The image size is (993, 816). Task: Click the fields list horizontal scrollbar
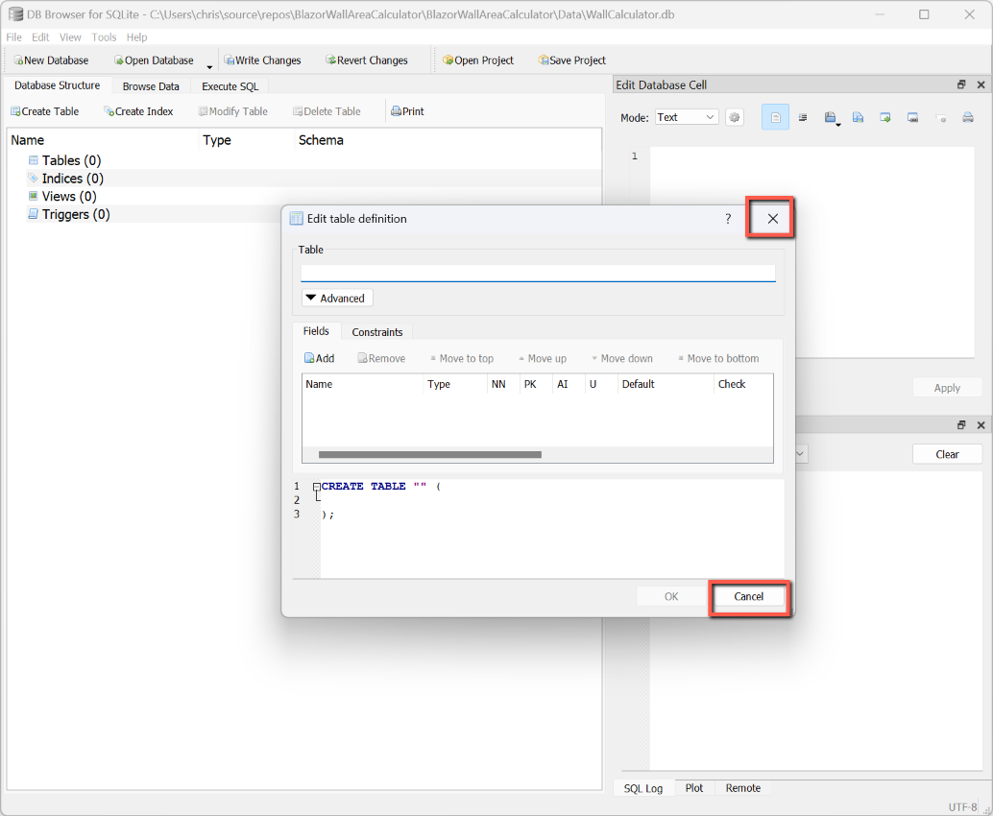[430, 455]
